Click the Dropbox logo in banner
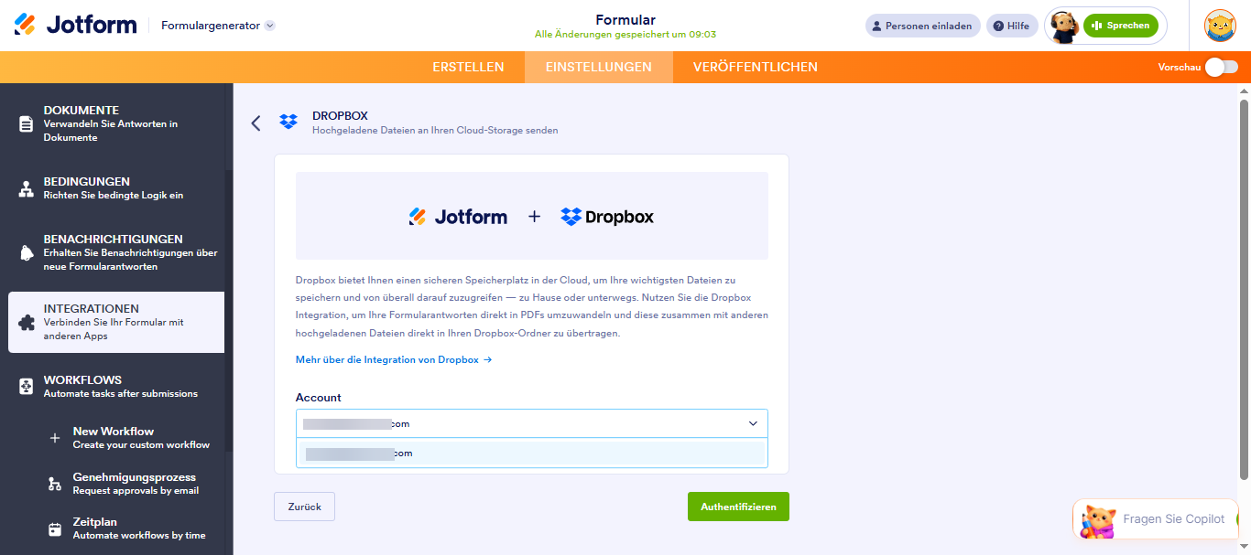The width and height of the screenshot is (1251, 555). [x=607, y=217]
